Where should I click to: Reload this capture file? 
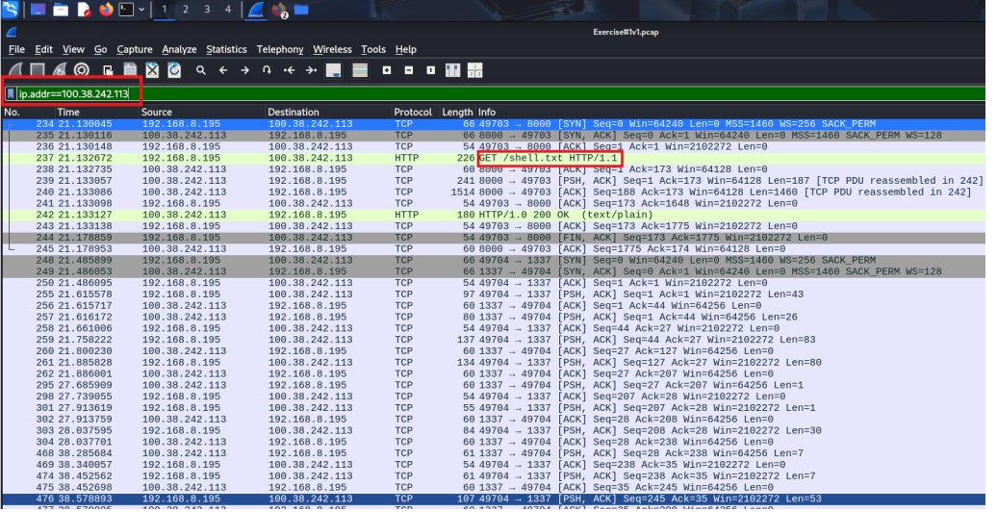coord(174,70)
